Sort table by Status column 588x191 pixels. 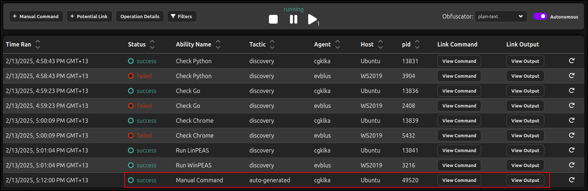[x=152, y=44]
